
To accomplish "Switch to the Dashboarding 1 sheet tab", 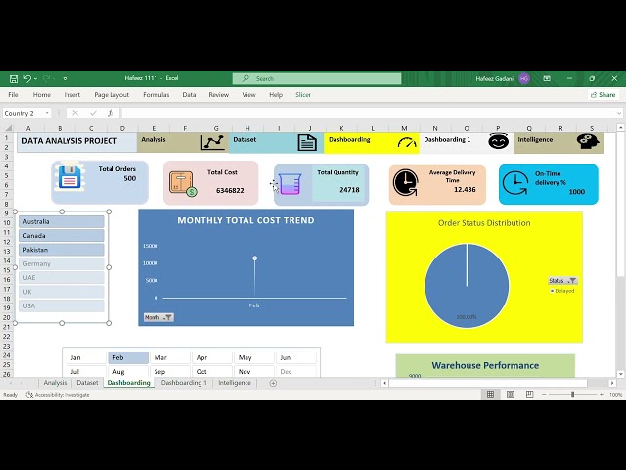I will [184, 383].
